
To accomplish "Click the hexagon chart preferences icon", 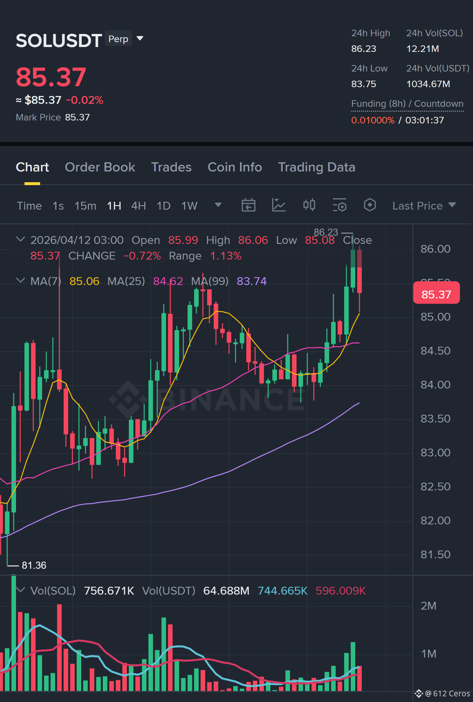I will pyautogui.click(x=370, y=205).
